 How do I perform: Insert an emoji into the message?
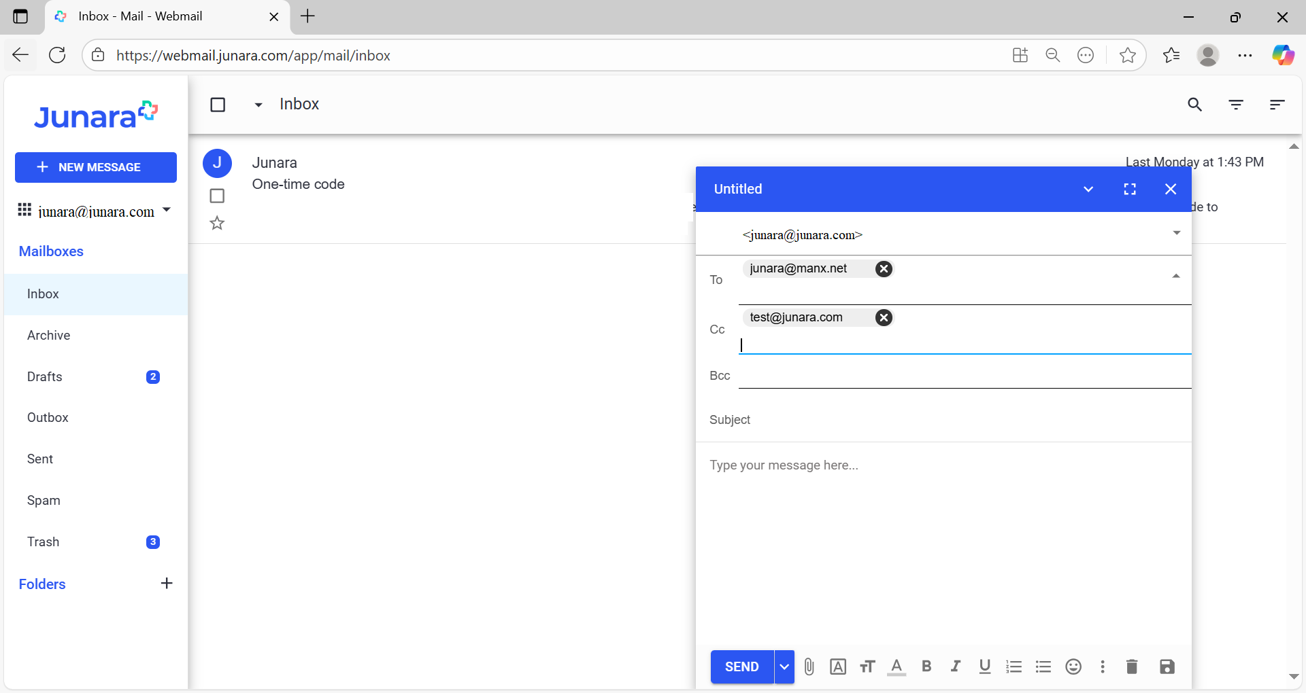(1073, 667)
